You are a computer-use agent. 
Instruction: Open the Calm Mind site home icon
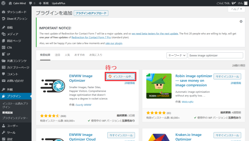coord(10,3)
